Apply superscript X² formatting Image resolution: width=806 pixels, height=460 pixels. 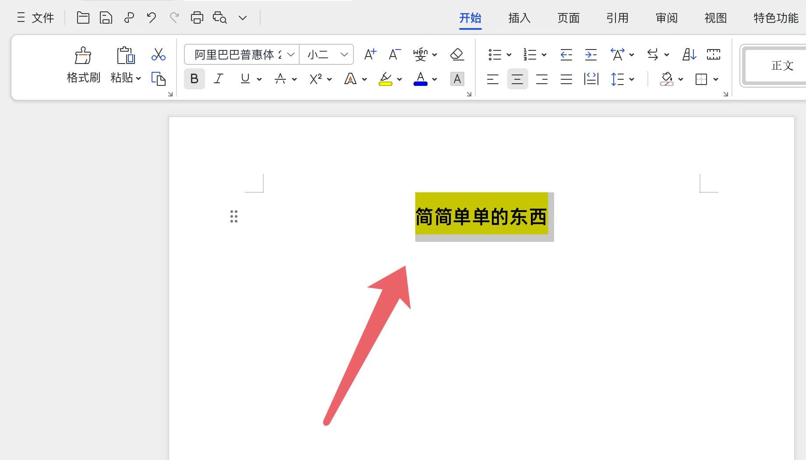[315, 79]
